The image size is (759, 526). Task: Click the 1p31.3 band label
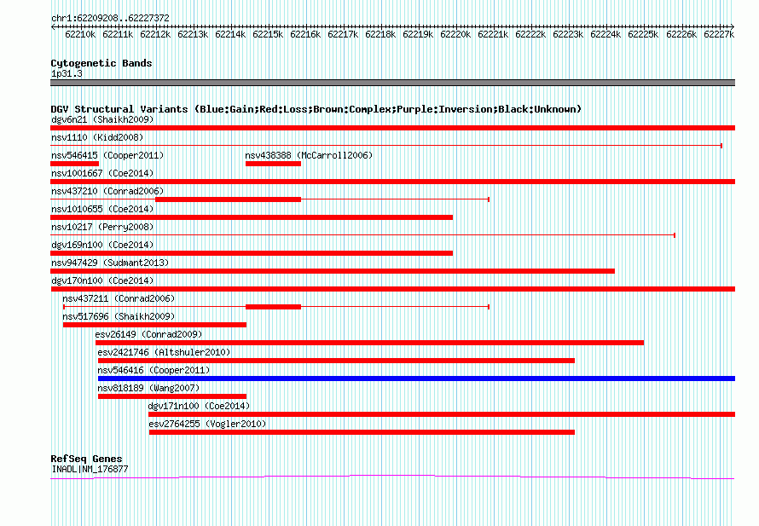[x=67, y=74]
